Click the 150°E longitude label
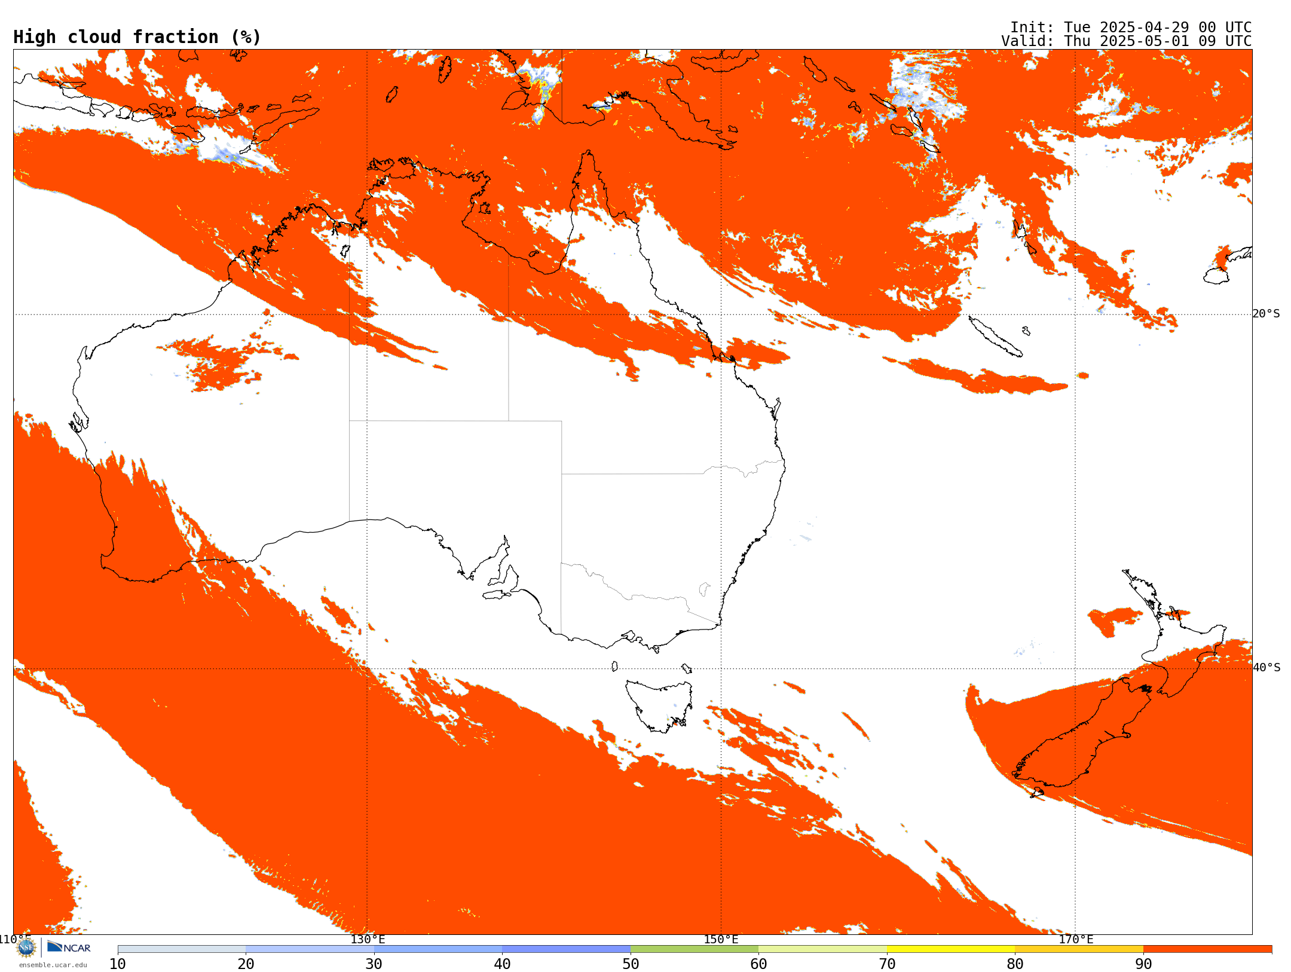The image size is (1291, 972). click(x=721, y=939)
